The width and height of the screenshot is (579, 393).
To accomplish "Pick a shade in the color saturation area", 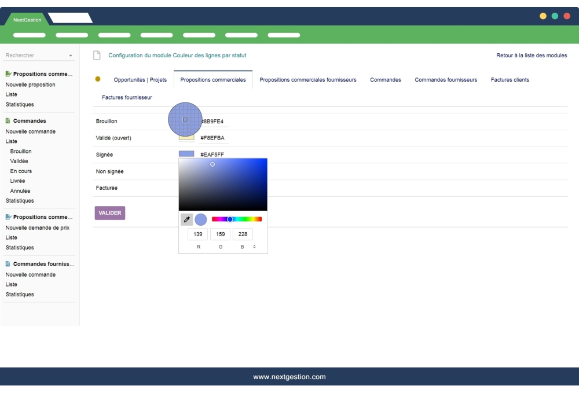I will (x=223, y=184).
